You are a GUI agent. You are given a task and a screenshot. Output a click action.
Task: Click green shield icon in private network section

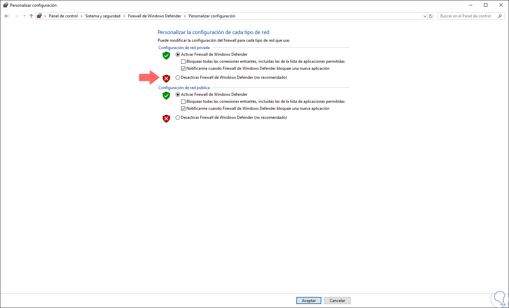click(166, 55)
